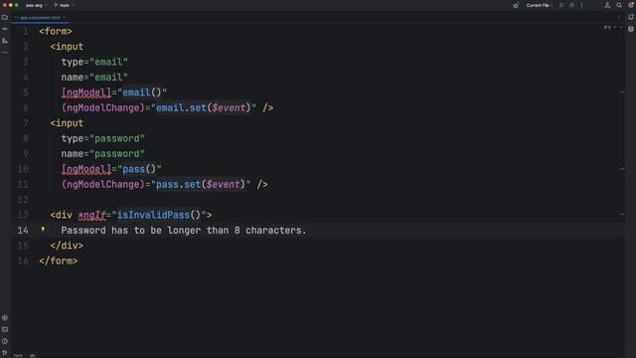Viewport: 636px width, 358px height.
Task: Click the underlined [ngModel] on line 10
Action: click(86, 169)
